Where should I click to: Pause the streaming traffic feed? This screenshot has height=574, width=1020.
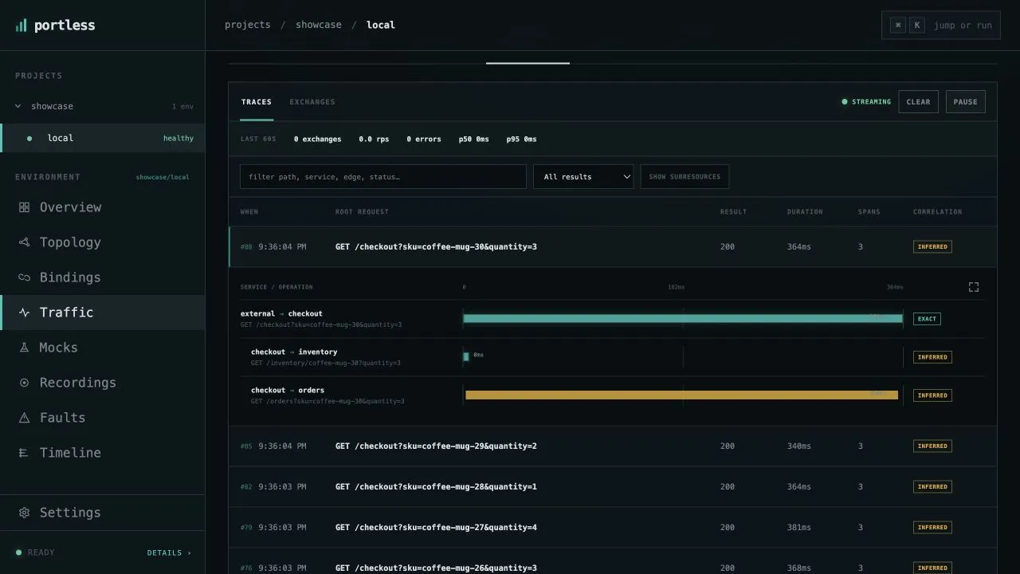(965, 102)
